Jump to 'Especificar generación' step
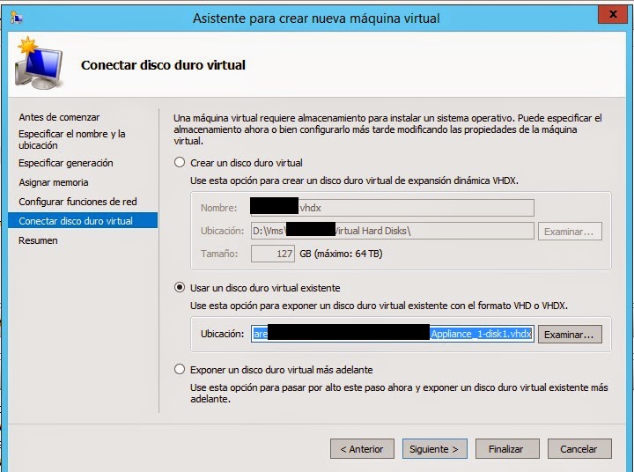Image resolution: width=634 pixels, height=472 pixels. click(x=66, y=163)
